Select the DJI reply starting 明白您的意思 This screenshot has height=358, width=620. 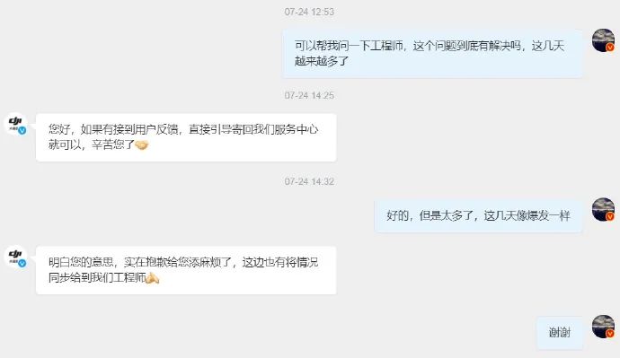pos(186,270)
